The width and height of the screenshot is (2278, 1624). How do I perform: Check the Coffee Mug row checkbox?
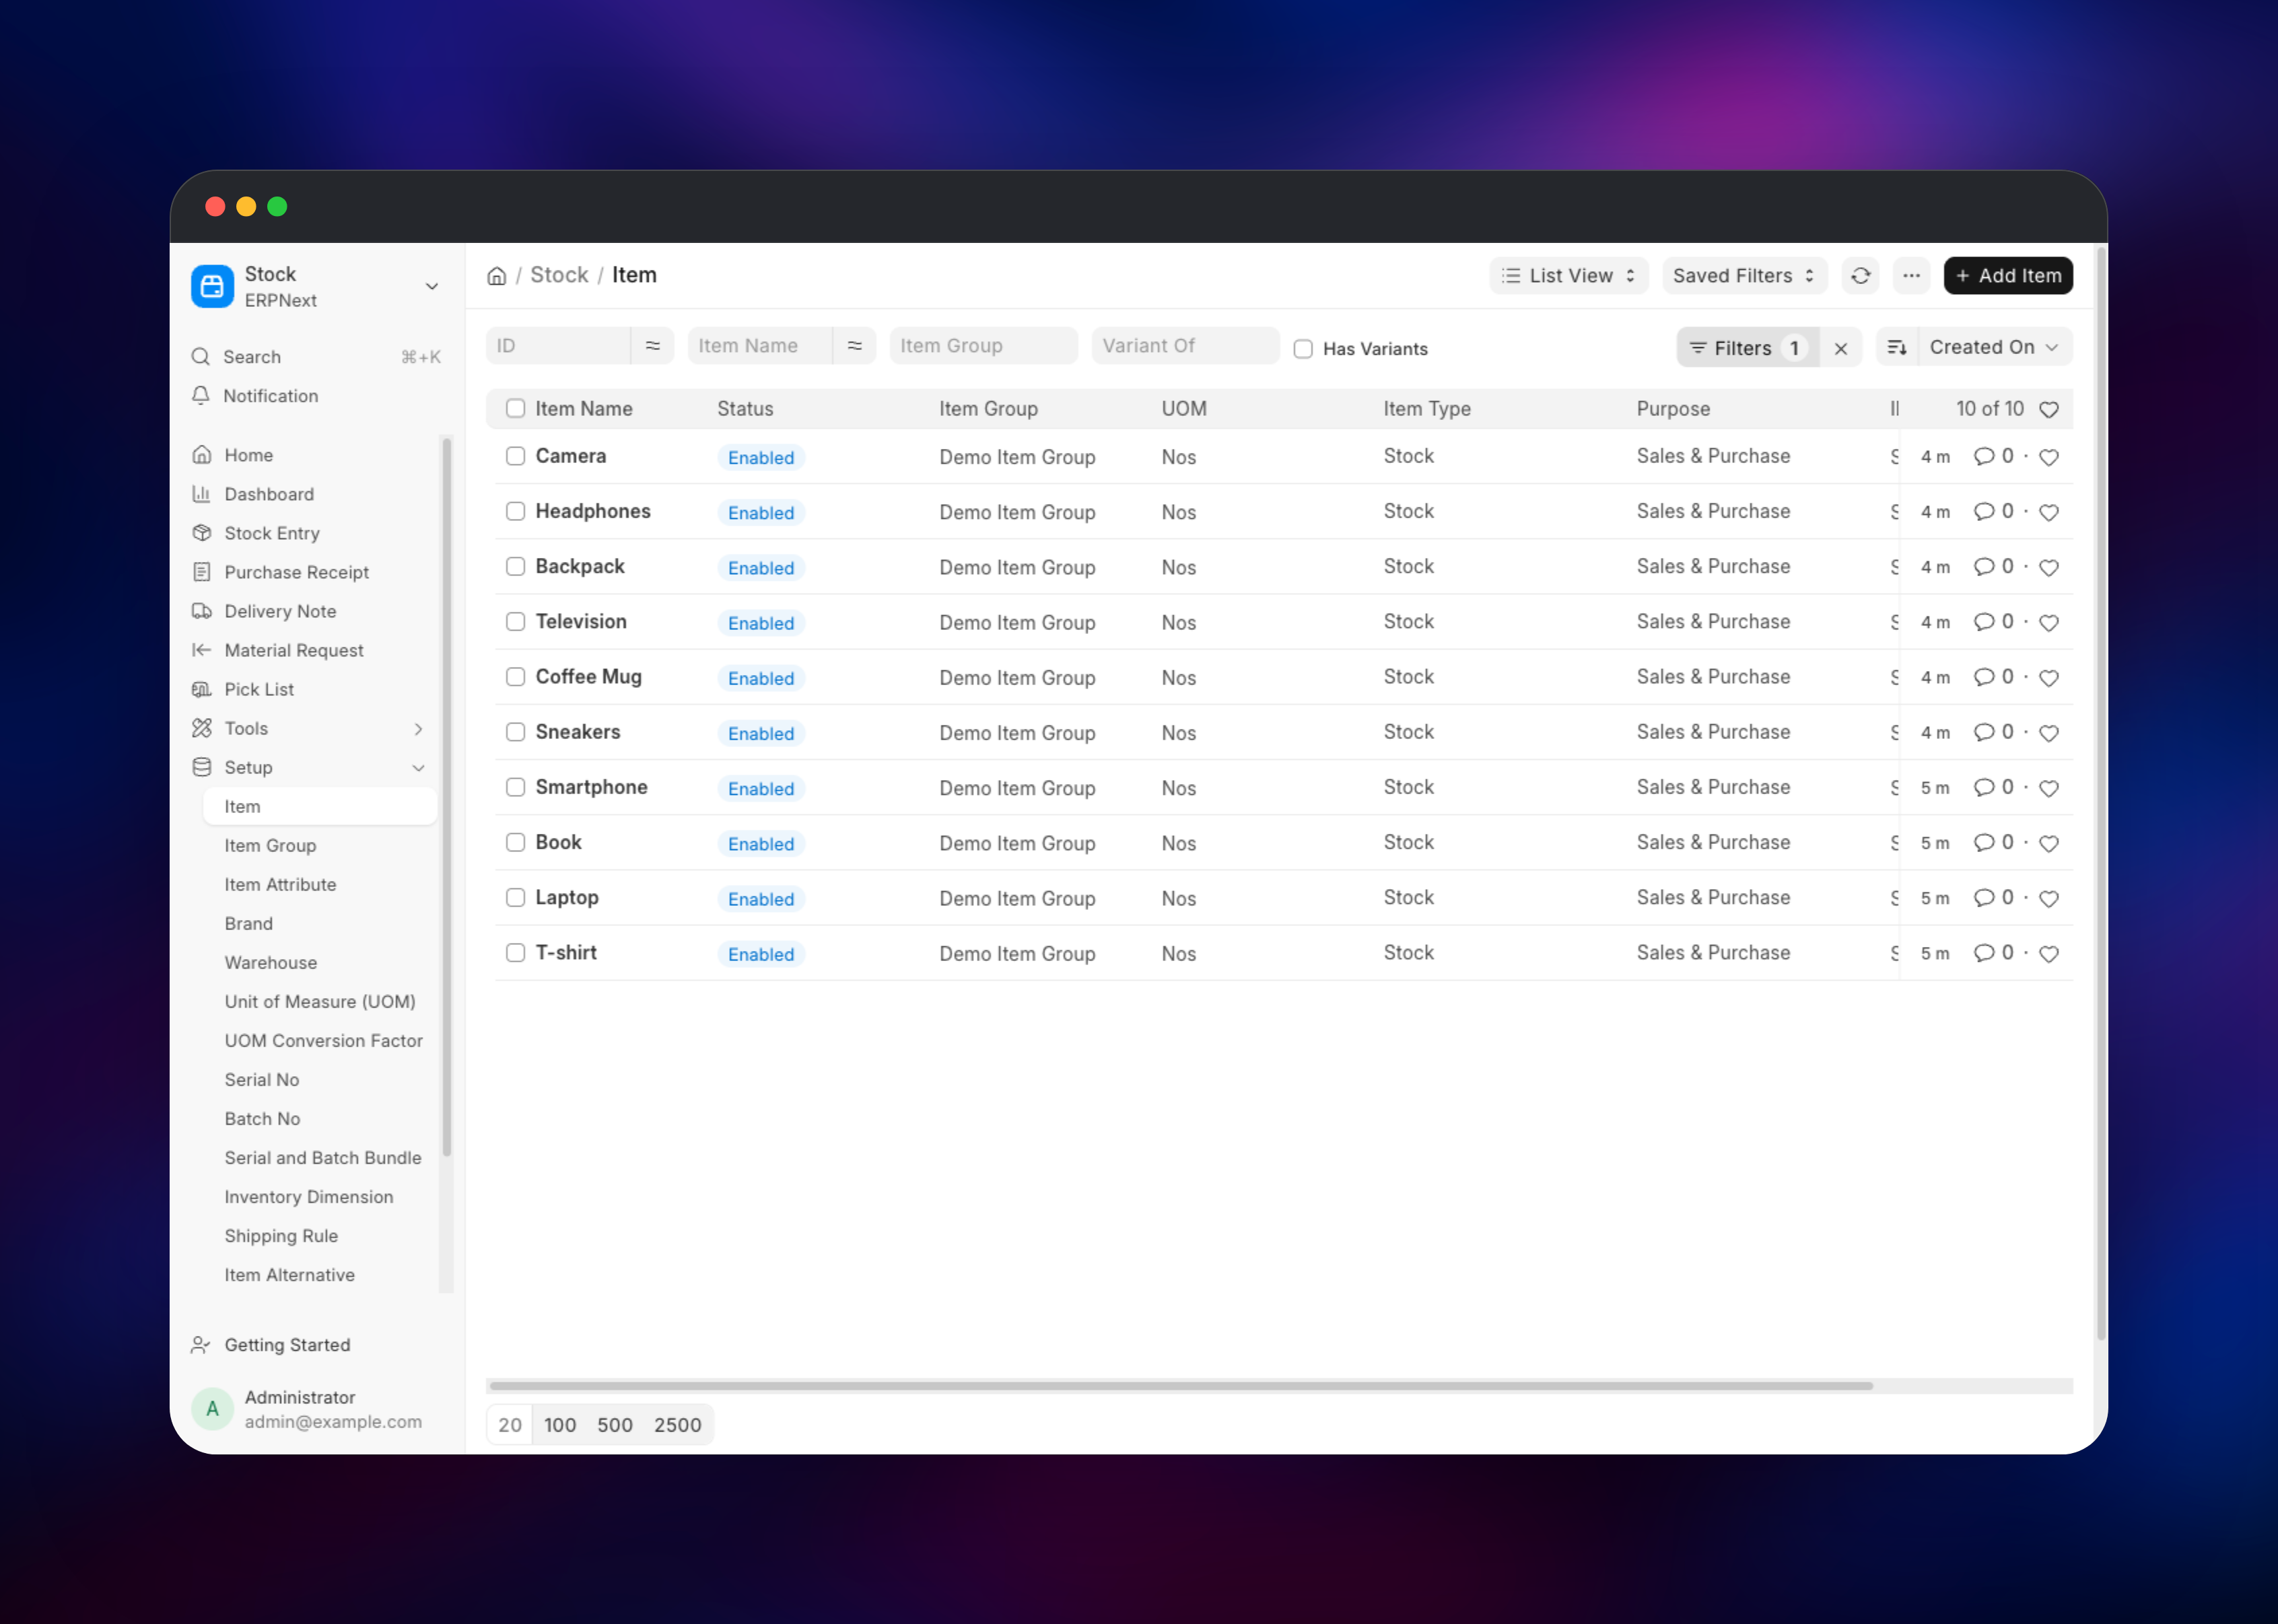[515, 677]
